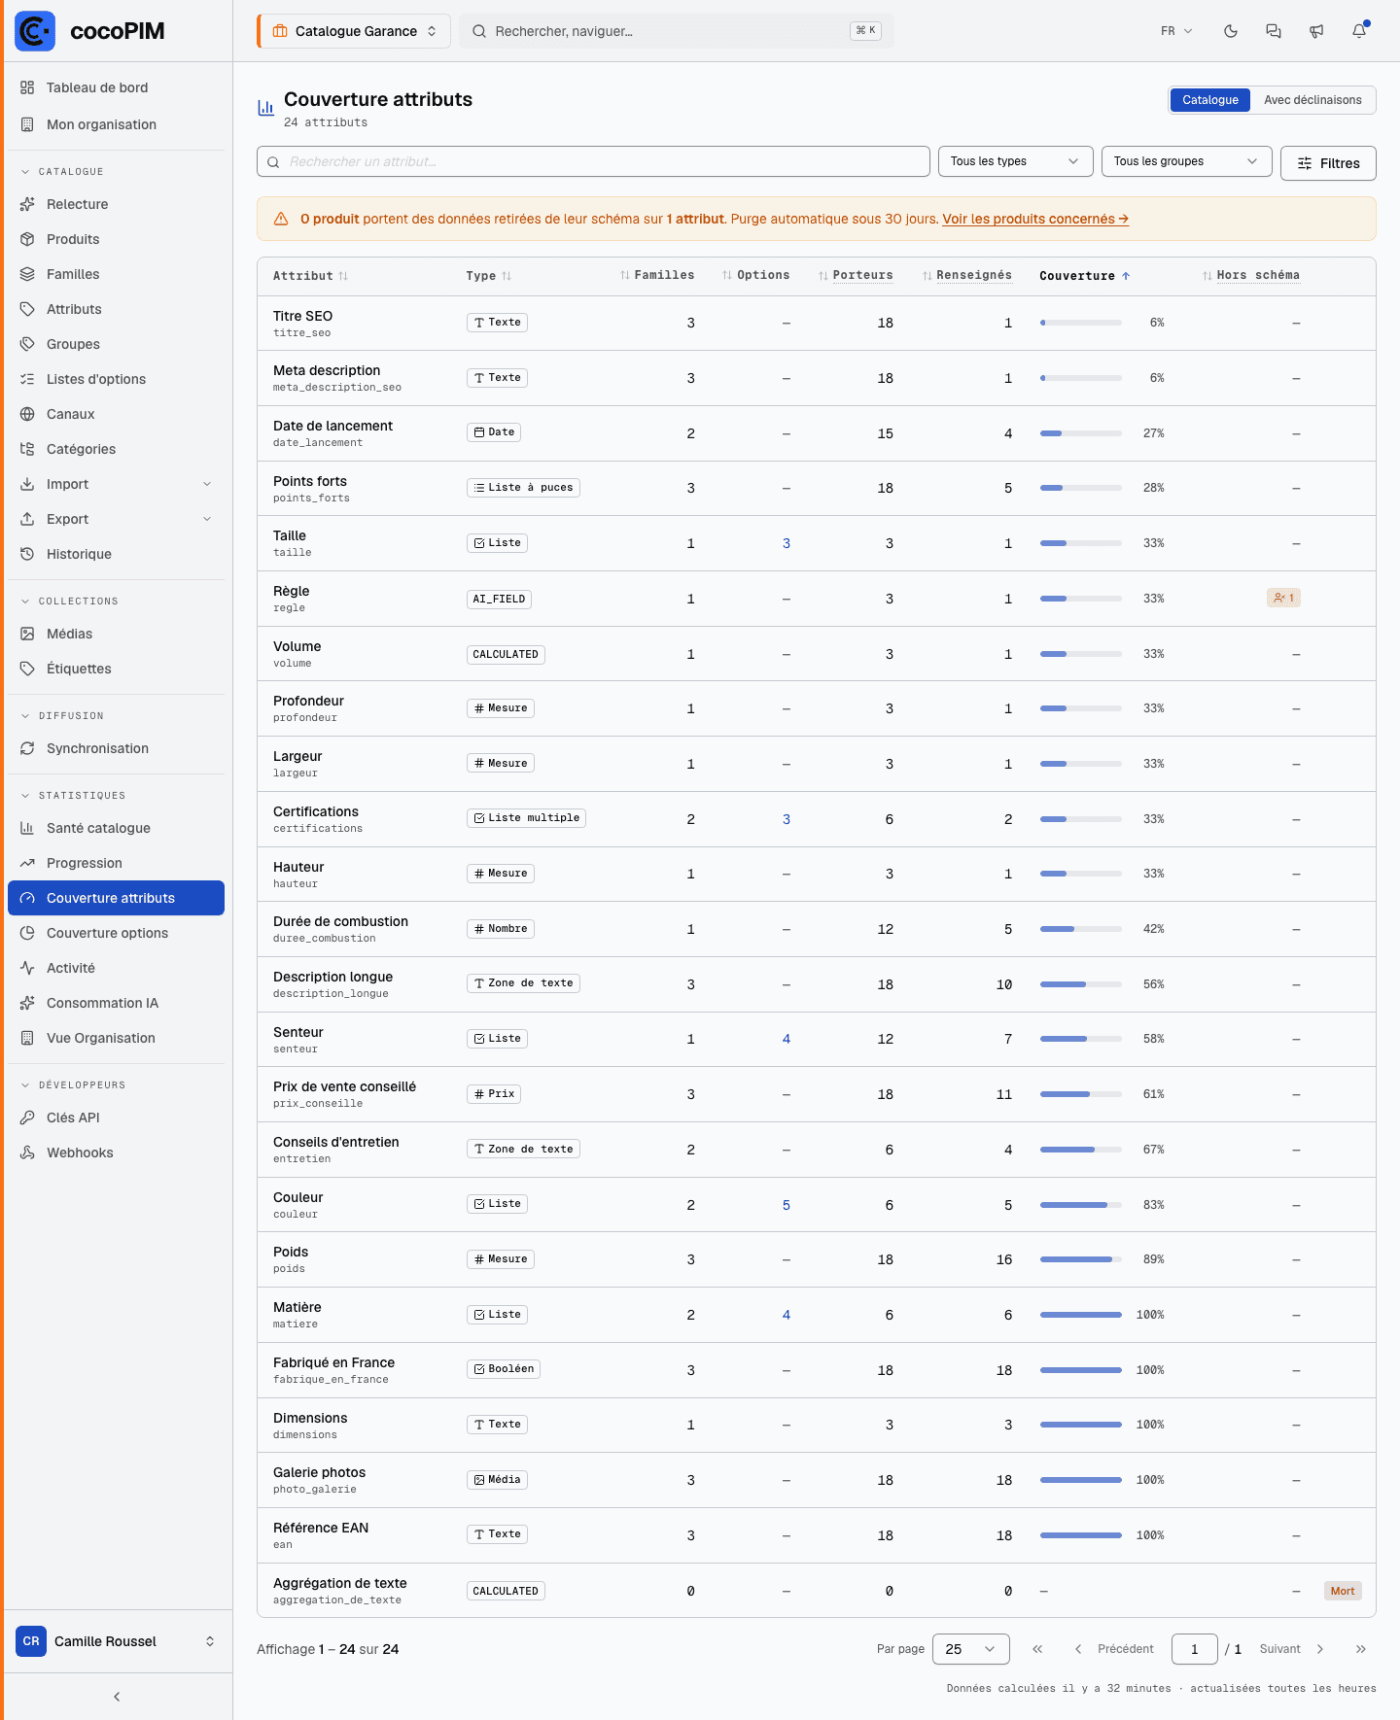Viewport: 1400px width, 1720px height.
Task: Open FR language selector
Action: (x=1176, y=31)
